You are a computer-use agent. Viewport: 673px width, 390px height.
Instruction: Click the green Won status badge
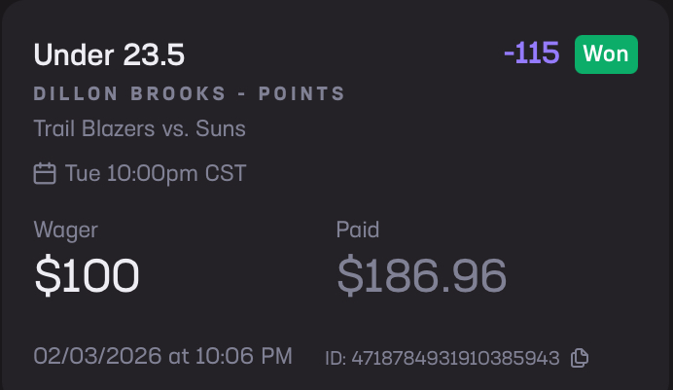[x=606, y=54]
